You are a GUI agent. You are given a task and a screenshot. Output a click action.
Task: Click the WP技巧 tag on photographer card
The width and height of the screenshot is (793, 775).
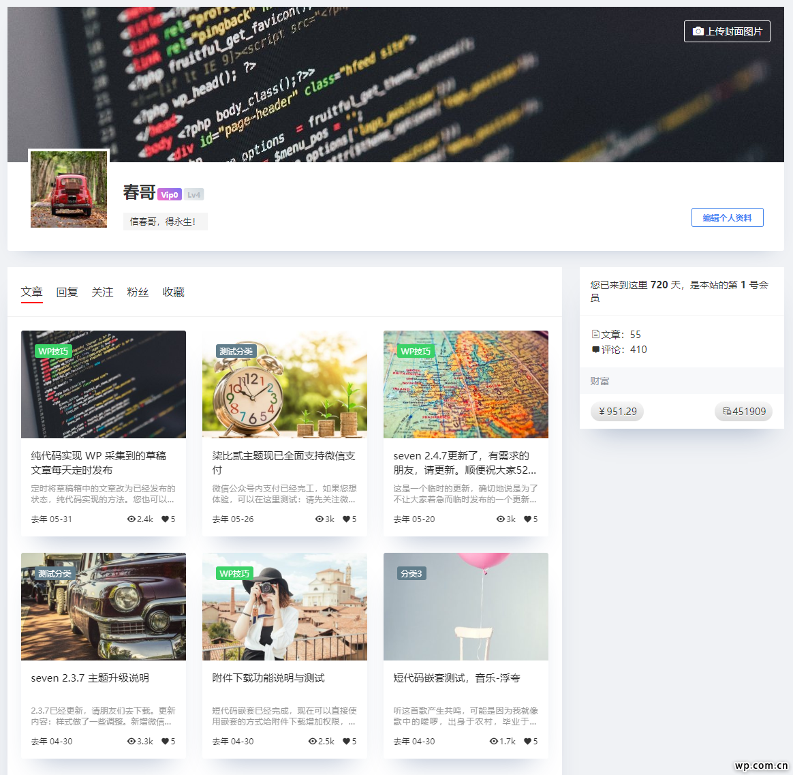point(234,573)
